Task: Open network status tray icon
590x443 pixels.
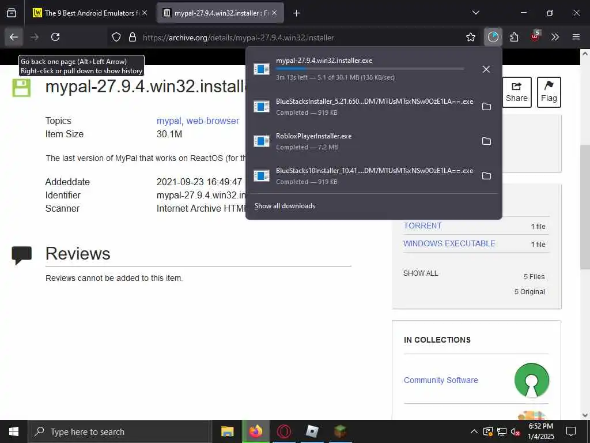Action: tap(502, 431)
